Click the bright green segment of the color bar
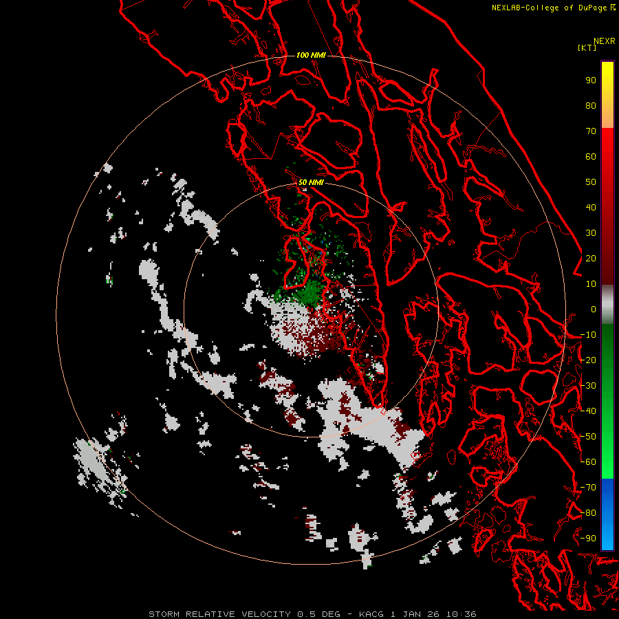Viewport: 619px width, 619px height. pos(607,402)
